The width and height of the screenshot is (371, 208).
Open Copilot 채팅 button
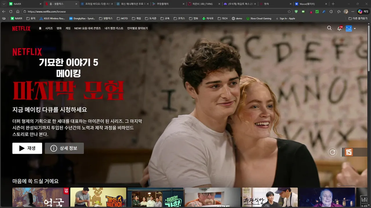[x=363, y=12]
